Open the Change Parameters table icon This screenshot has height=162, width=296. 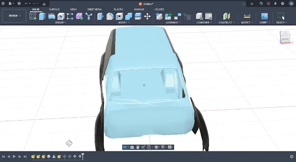[x=209, y=16]
